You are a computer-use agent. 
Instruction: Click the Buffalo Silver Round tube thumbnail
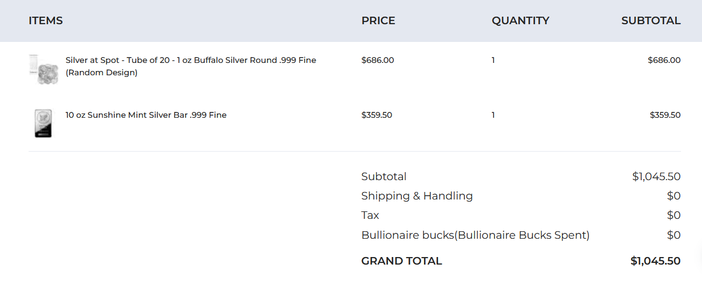43,69
